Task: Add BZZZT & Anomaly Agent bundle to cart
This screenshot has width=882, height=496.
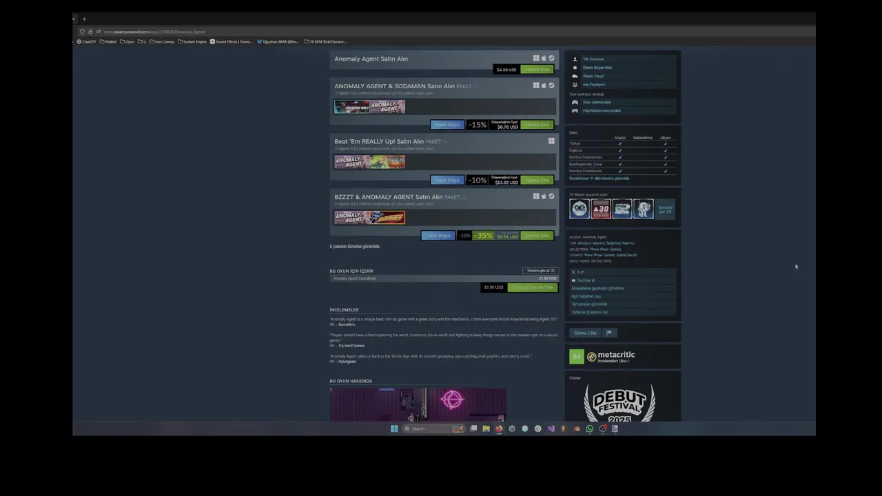Action: 537,236
